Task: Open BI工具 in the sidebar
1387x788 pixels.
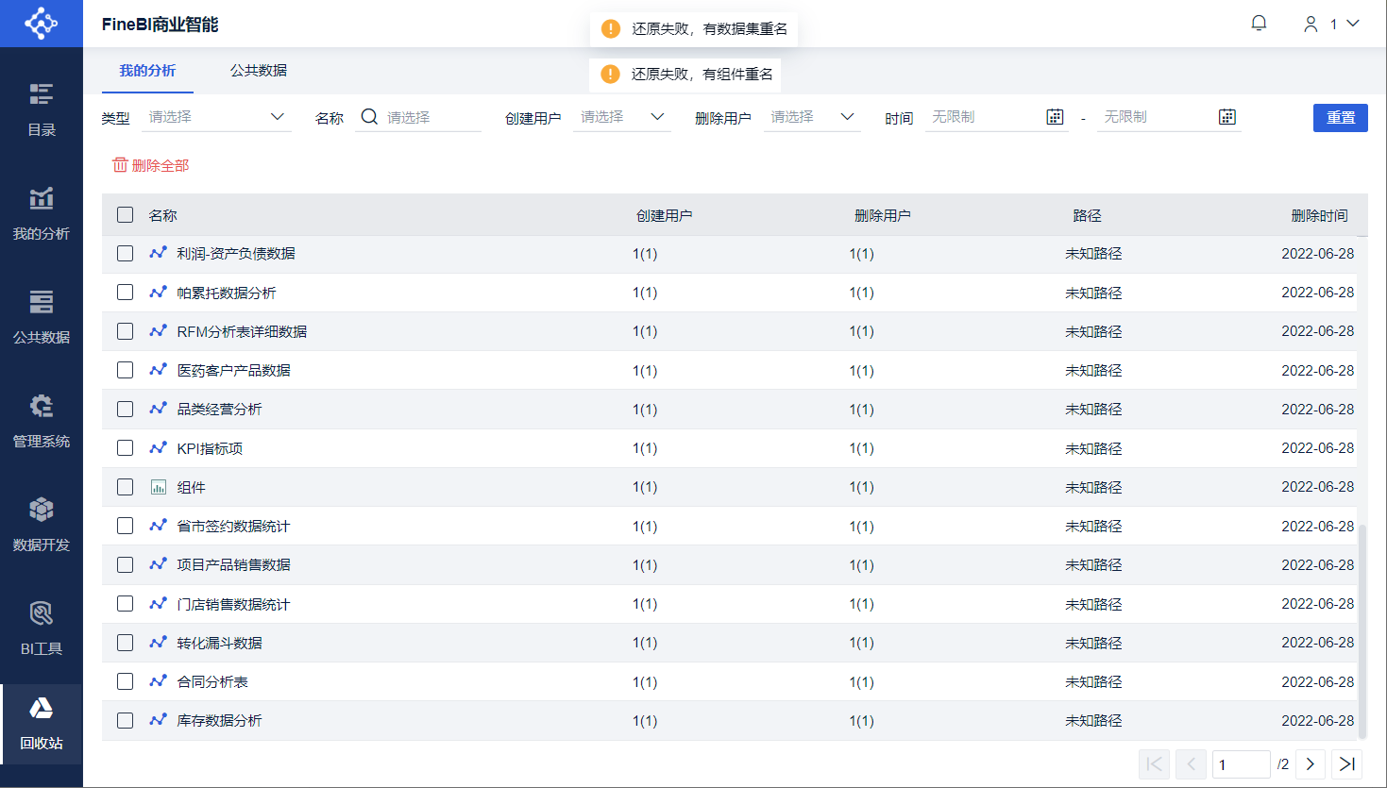Action: tap(42, 629)
